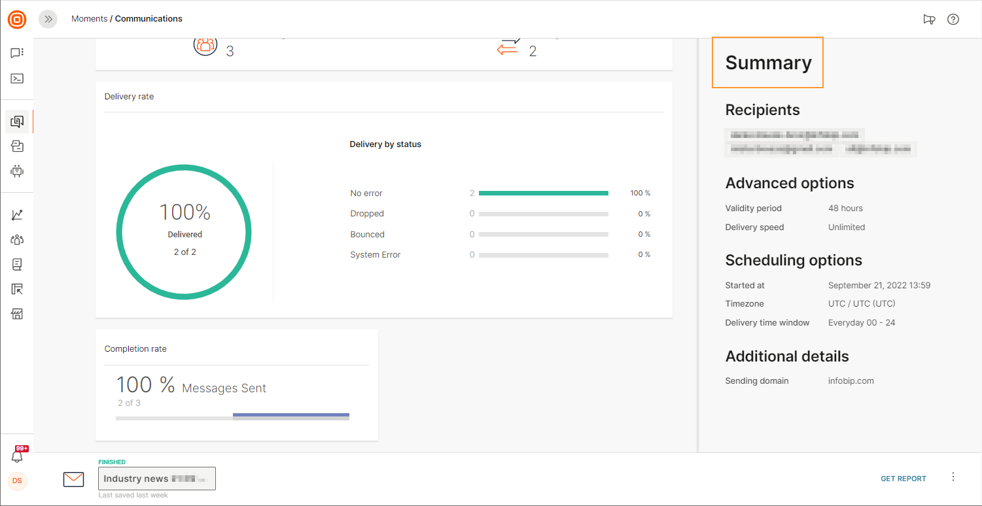The width and height of the screenshot is (982, 506).
Task: Click the notebook icon in the sidebar
Action: tap(17, 265)
